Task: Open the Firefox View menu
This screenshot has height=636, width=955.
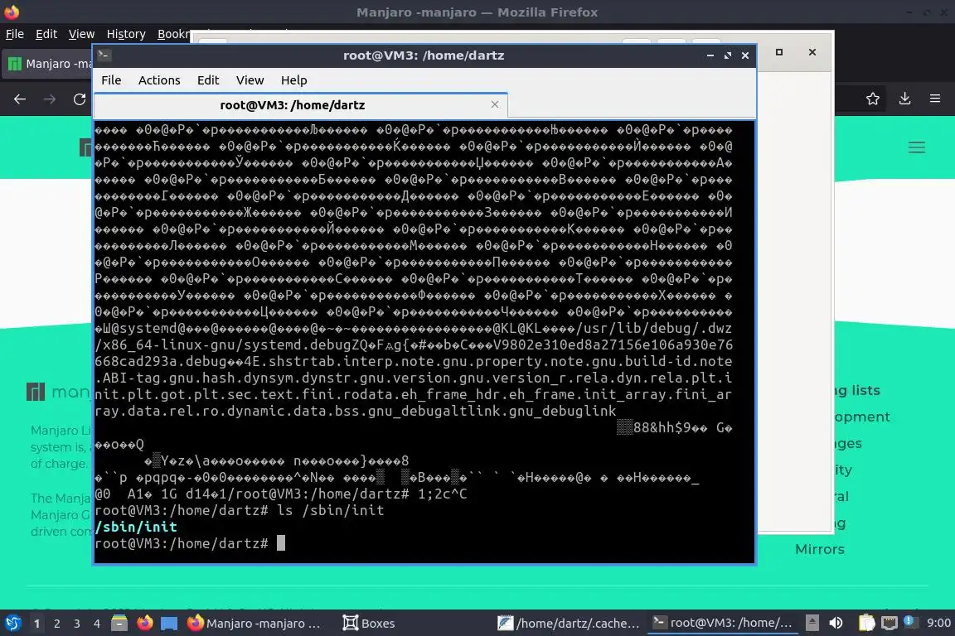Action: point(81,34)
